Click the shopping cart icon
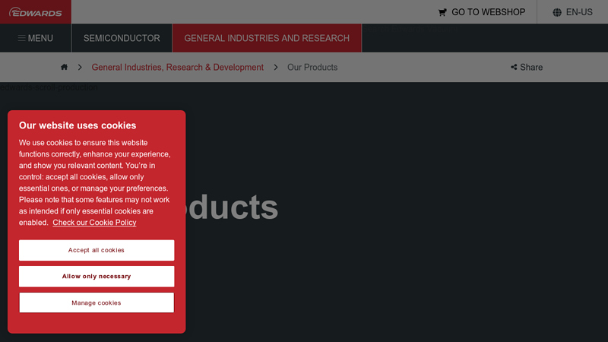Screen dimensions: 608x342 click(442, 12)
